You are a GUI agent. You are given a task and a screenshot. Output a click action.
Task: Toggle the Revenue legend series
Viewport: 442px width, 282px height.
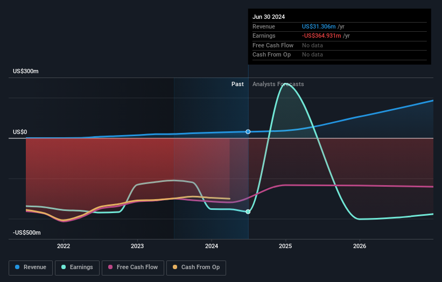[31, 267]
